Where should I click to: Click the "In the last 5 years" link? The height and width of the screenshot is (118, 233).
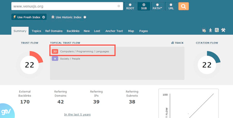tap(77, 114)
